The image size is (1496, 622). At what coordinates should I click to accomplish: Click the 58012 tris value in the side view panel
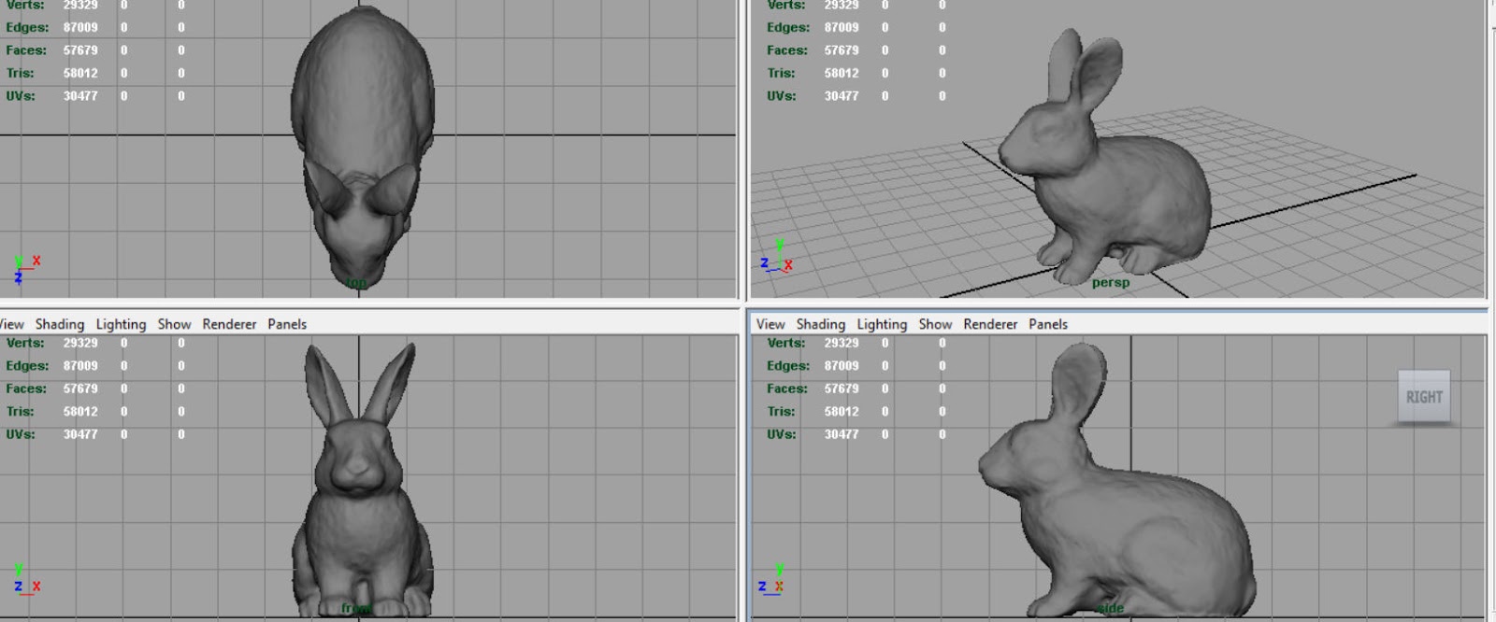841,411
